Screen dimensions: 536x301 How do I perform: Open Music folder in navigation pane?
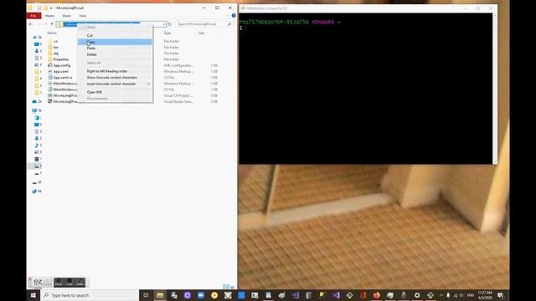click(x=37, y=145)
